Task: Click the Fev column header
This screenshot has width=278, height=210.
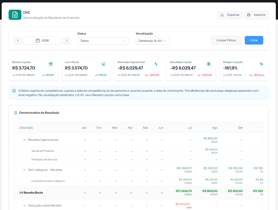Action: pyautogui.click(x=99, y=128)
